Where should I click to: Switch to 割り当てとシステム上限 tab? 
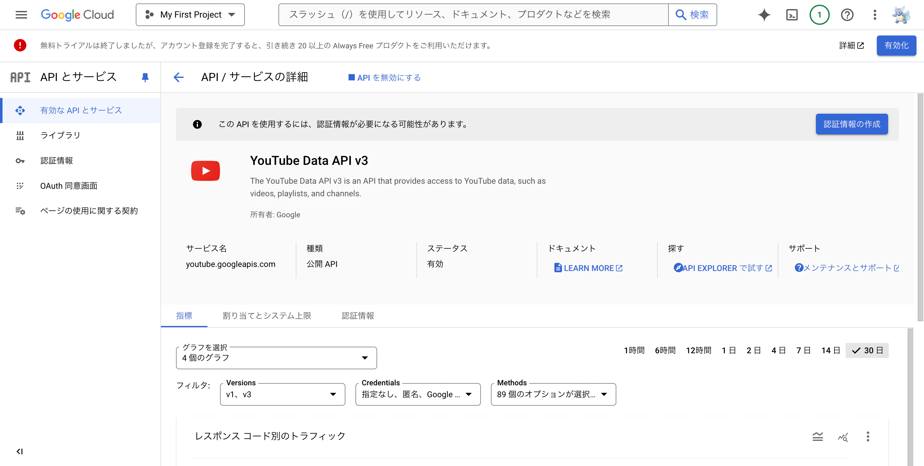click(267, 316)
